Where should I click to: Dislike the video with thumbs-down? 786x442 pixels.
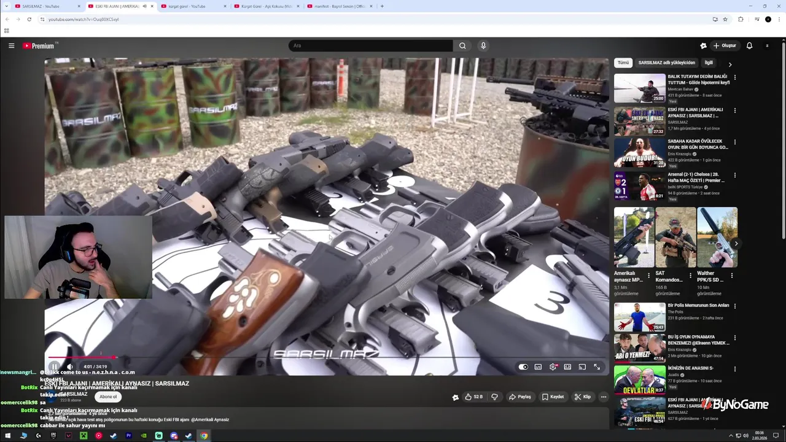(x=494, y=397)
